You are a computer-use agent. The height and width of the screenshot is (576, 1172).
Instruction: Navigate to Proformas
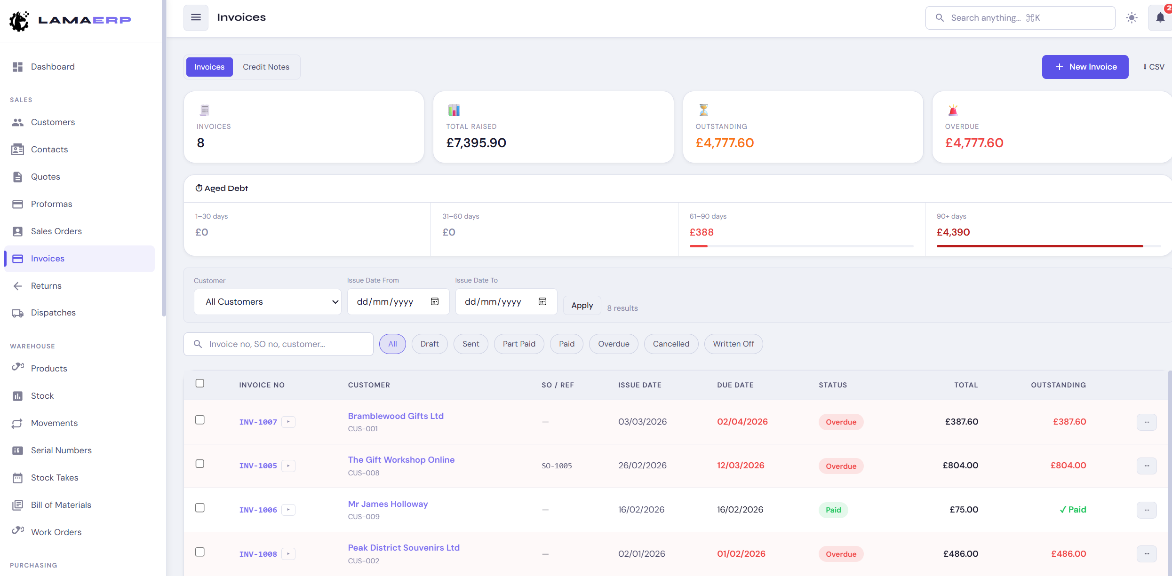point(79,204)
